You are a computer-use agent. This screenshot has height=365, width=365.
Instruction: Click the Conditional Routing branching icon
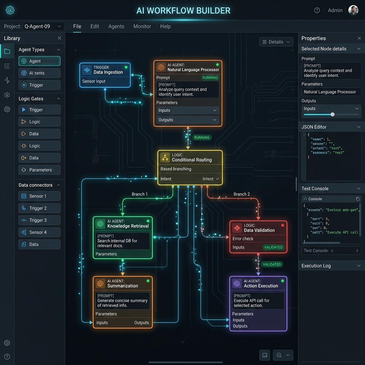165,157
